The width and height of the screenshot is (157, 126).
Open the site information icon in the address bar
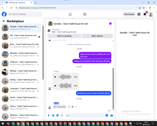pos(17,8)
